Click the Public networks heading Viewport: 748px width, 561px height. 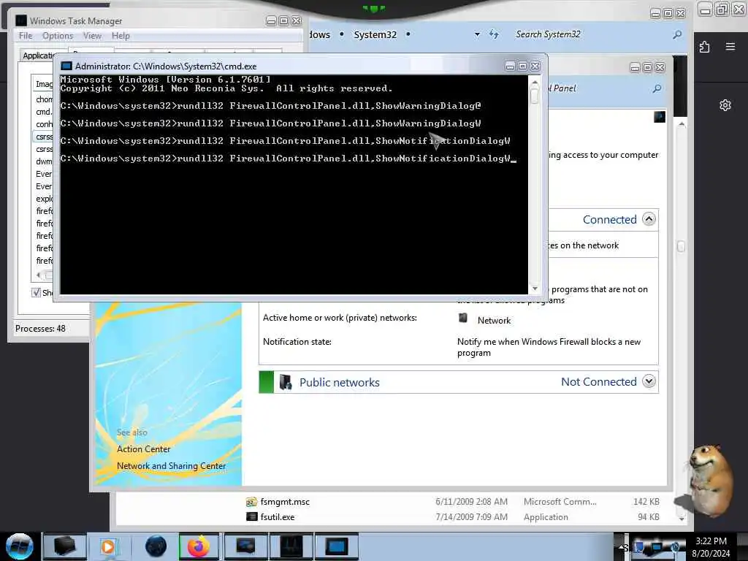tap(340, 382)
